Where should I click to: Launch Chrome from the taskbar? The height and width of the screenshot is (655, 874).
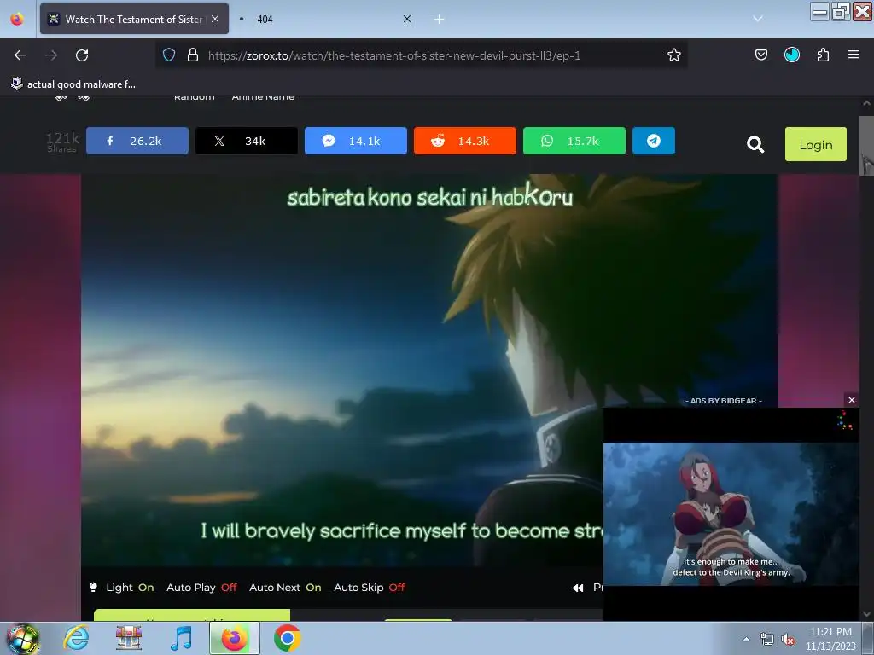point(287,638)
